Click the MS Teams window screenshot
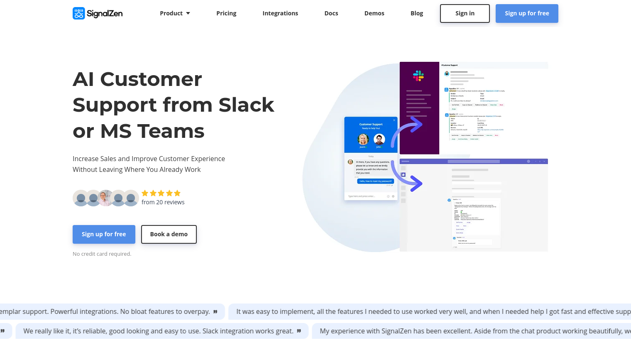Screen dimensions: 631x355 [474, 205]
